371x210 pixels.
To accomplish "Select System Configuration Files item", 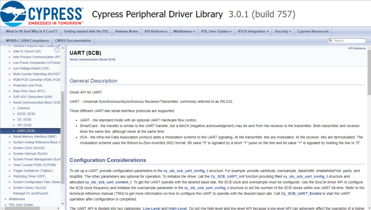I will pyautogui.click(x=37, y=182).
